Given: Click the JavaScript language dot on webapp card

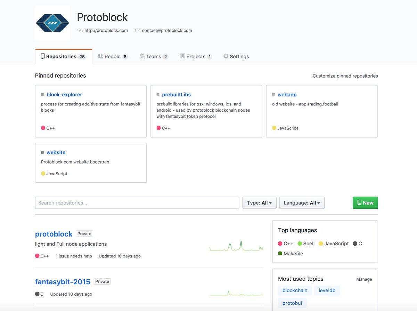Looking at the screenshot, I should pos(274,128).
